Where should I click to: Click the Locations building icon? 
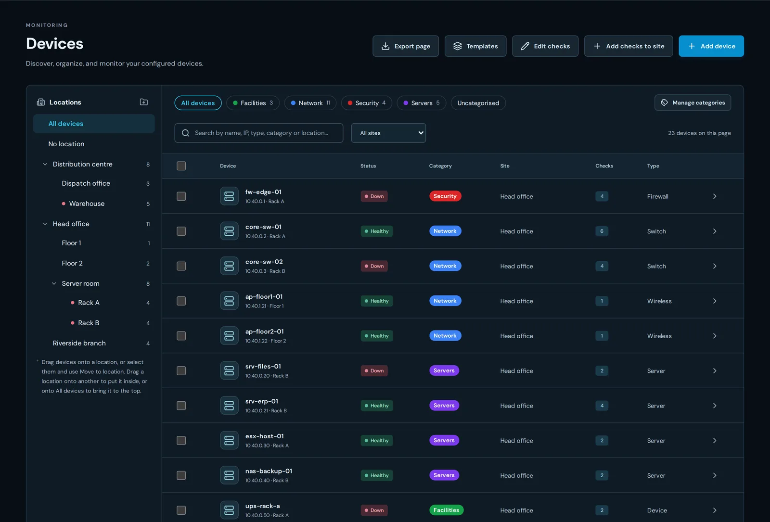[x=41, y=102]
